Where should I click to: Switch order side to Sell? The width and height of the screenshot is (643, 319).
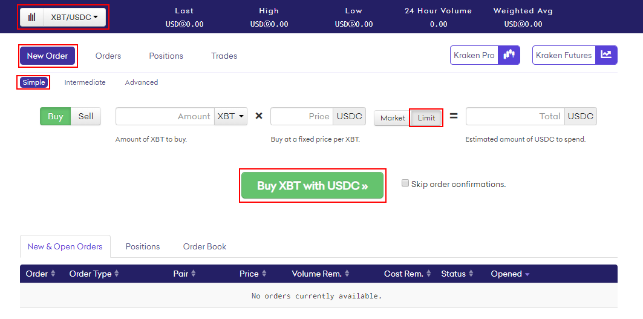click(86, 116)
